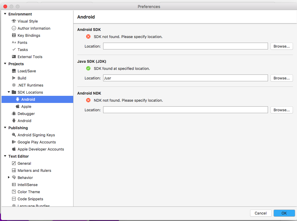The height and width of the screenshot is (221, 297).
Task: Collapse the Text Editor section
Action: pos(5,156)
